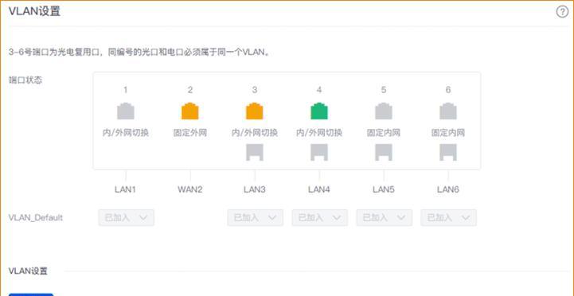
Task: Click the blue button below VLAN设置 heading
Action: pos(31,294)
